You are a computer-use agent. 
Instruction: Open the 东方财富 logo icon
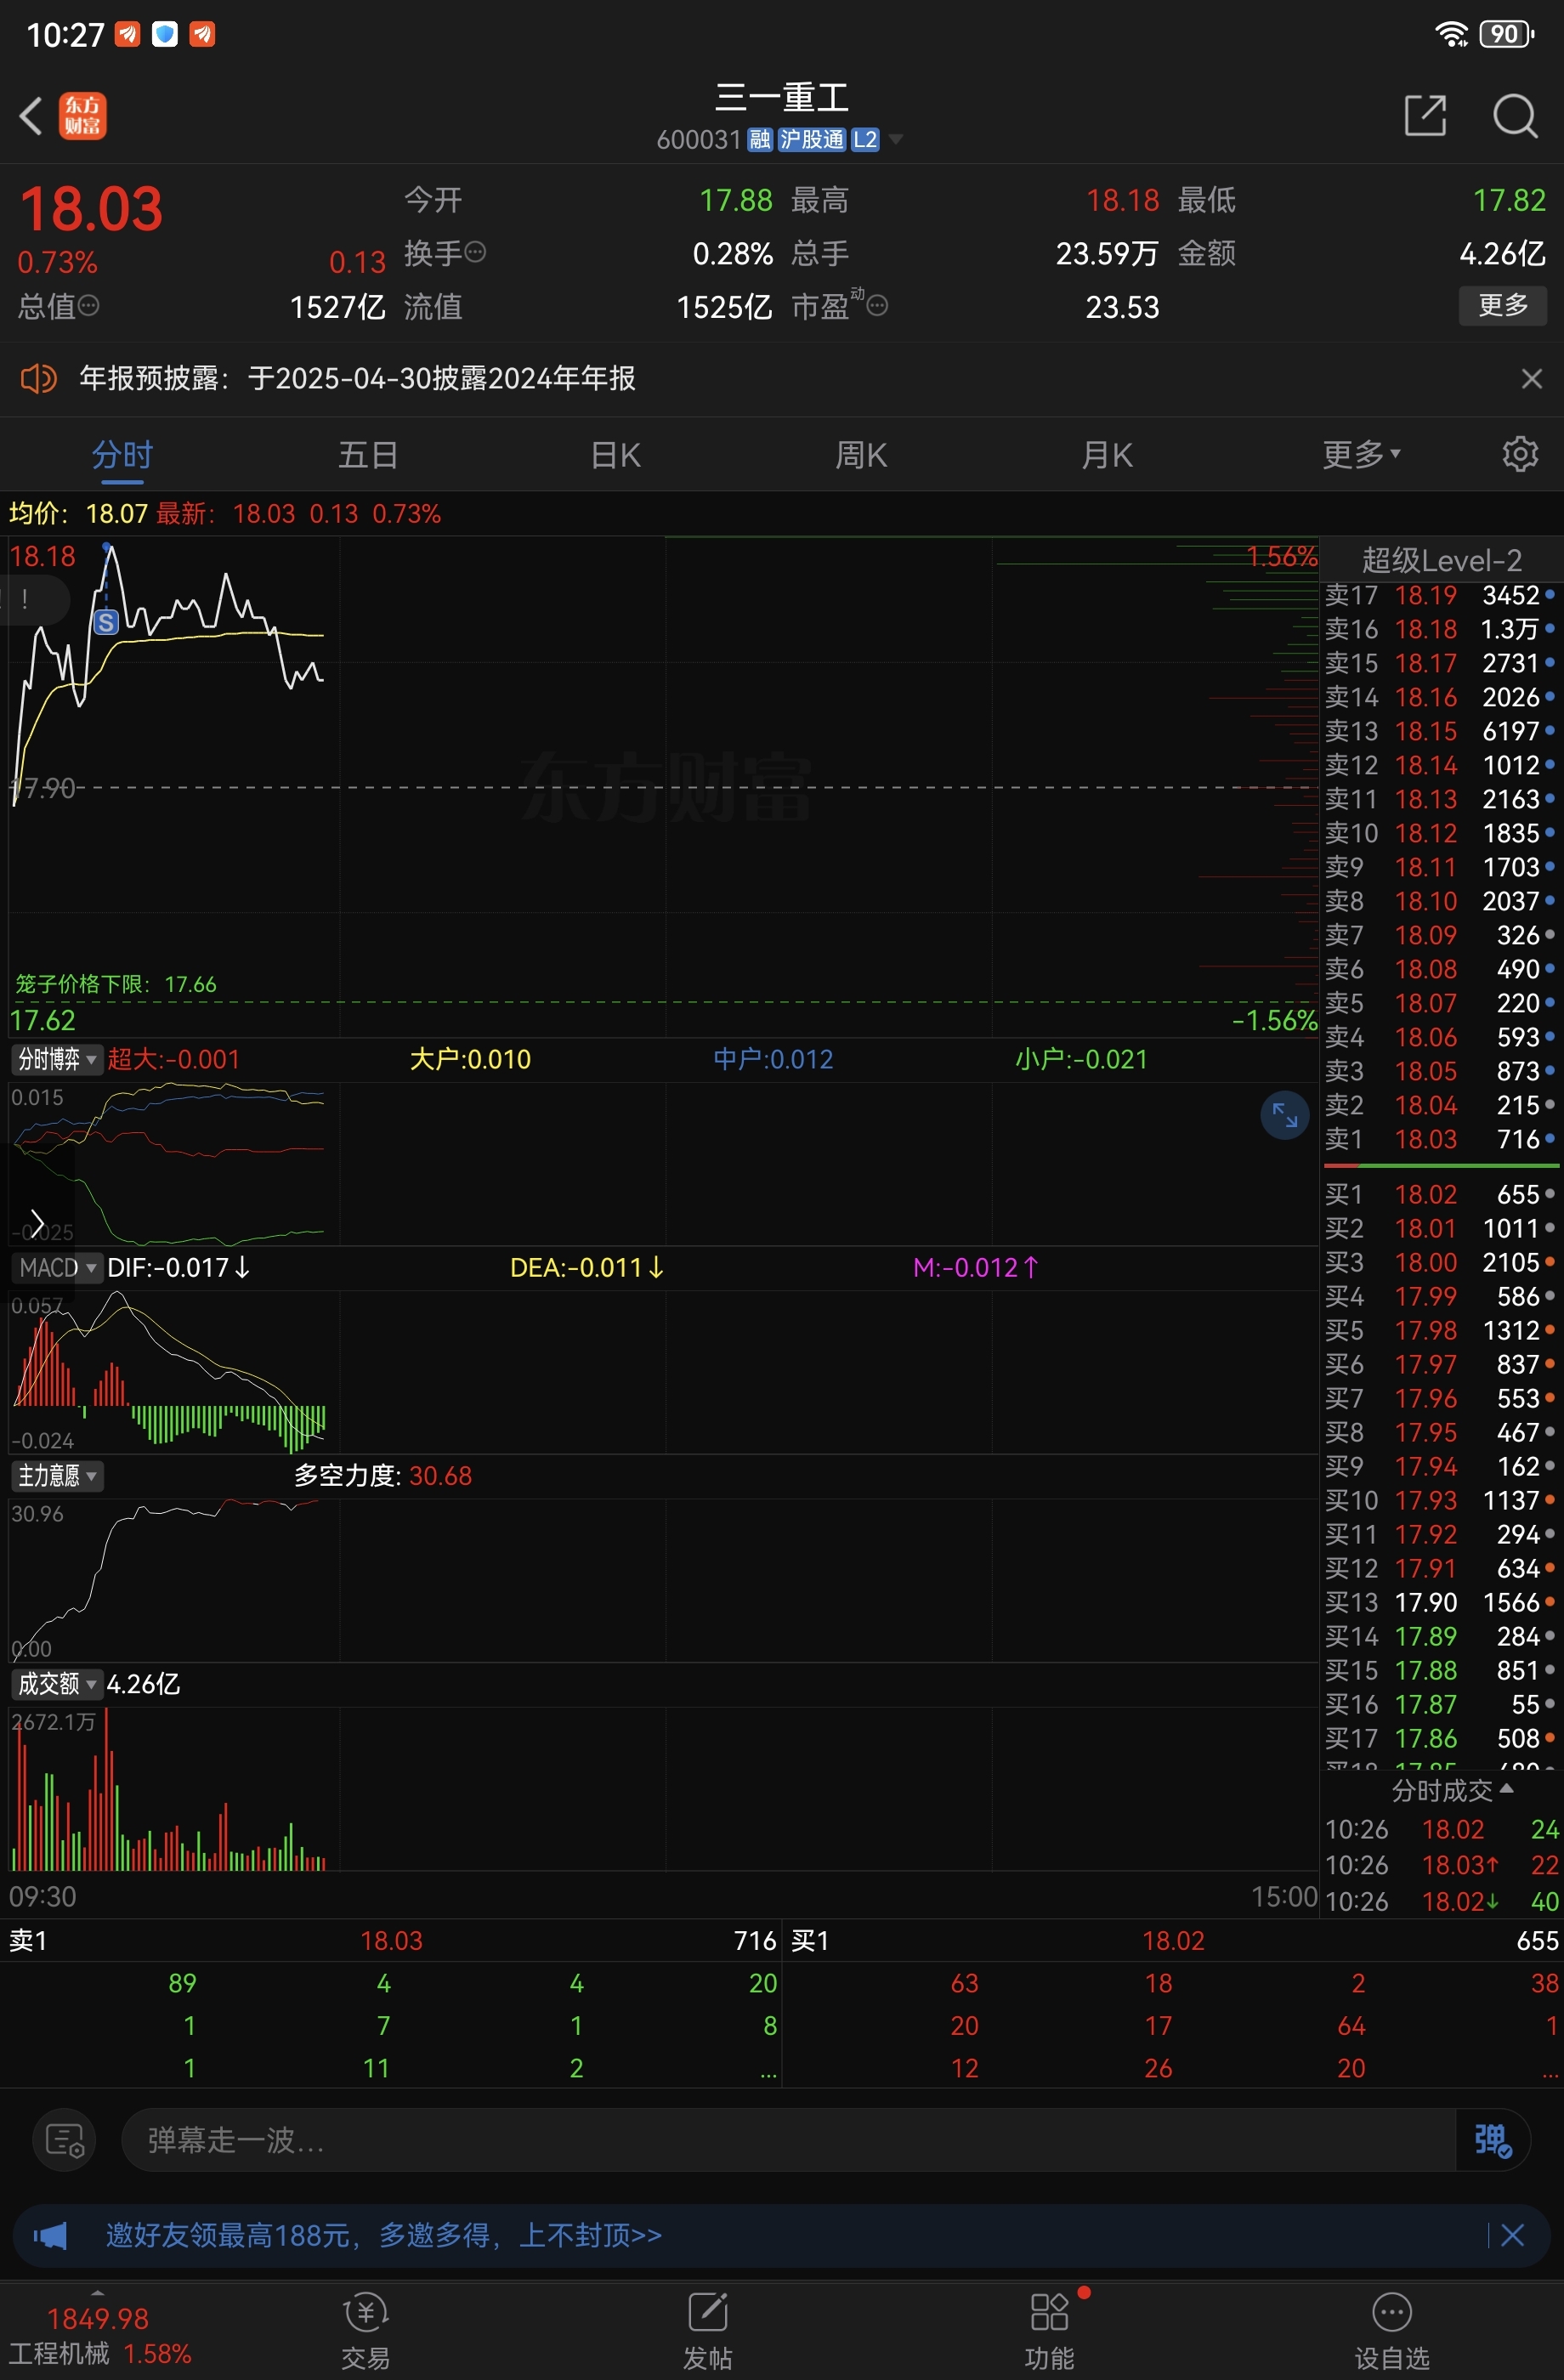coord(83,116)
